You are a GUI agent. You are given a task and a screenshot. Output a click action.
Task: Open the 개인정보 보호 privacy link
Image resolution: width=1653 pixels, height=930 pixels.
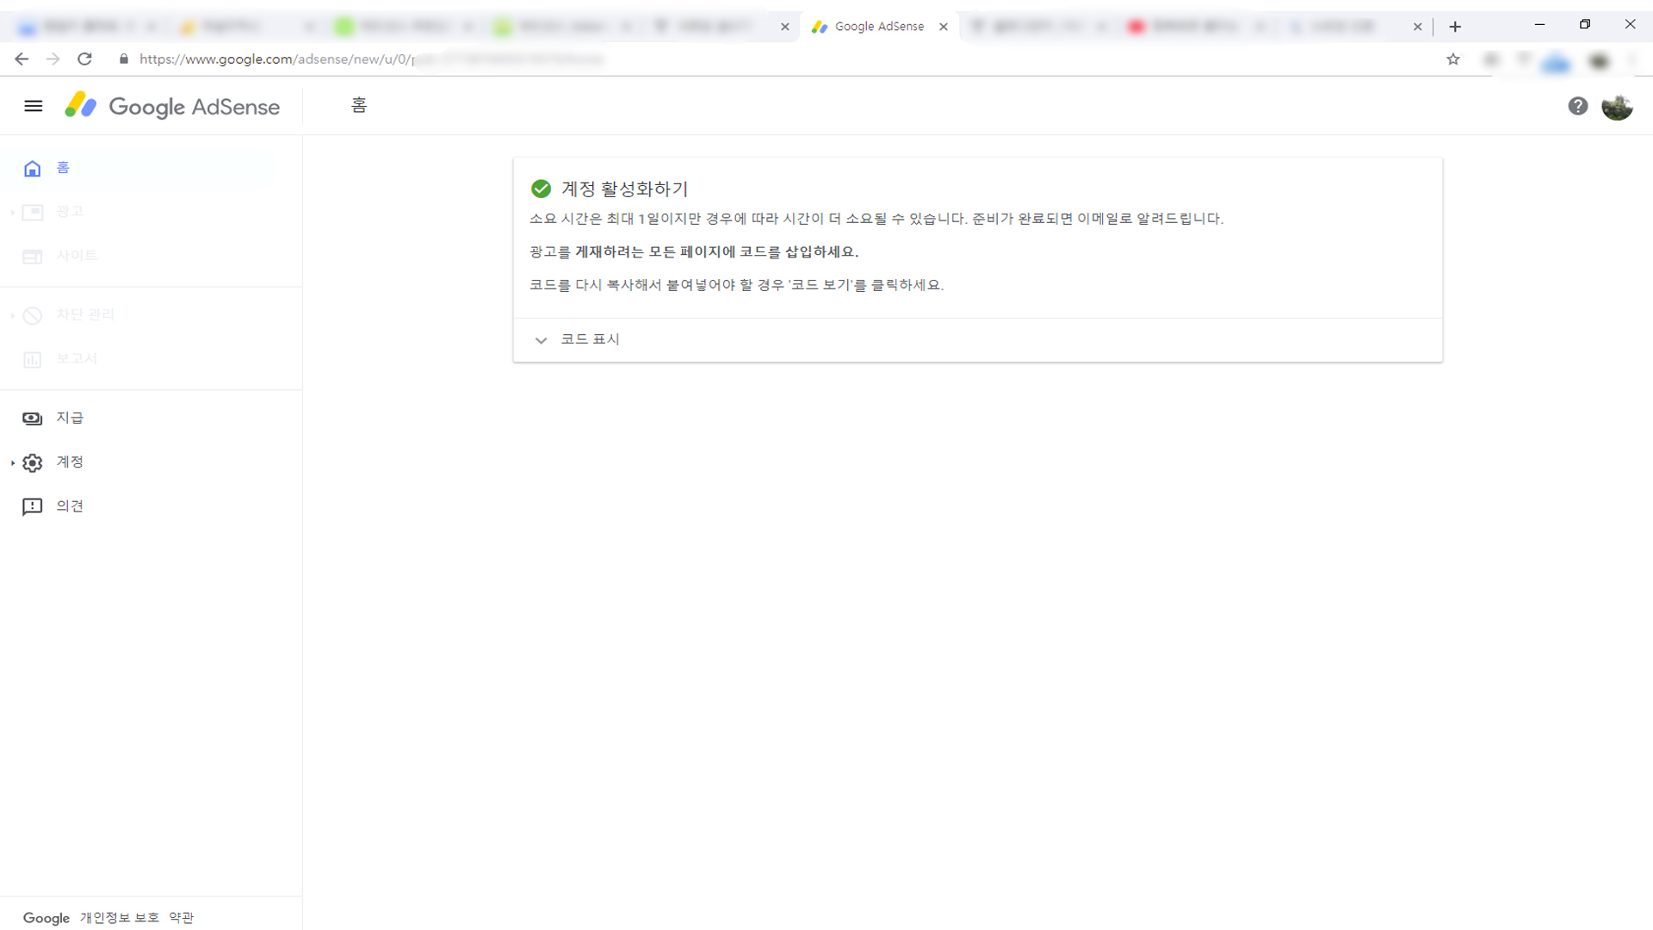point(119,918)
